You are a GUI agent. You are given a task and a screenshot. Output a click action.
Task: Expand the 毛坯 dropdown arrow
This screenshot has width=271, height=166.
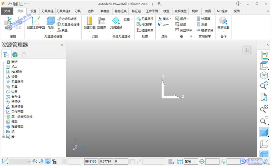(x=51, y=31)
